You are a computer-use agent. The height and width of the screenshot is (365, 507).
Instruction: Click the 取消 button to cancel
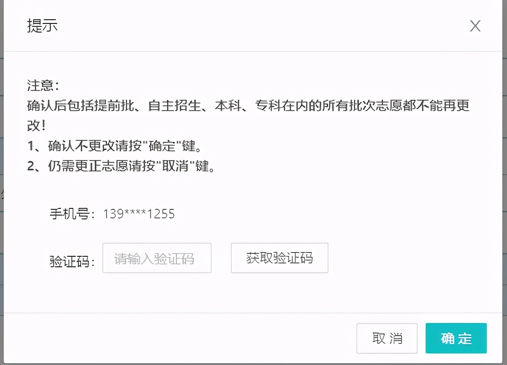point(387,338)
